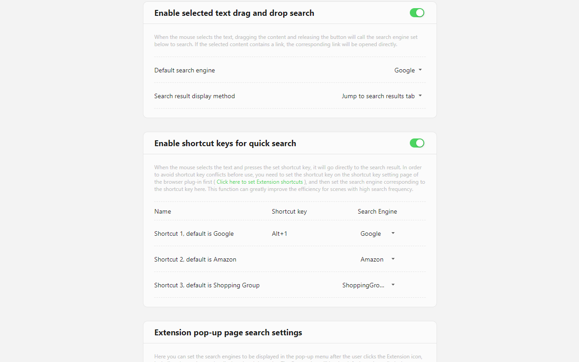Click the Alt+1 shortcut key value
This screenshot has height=362, width=579.
point(280,233)
